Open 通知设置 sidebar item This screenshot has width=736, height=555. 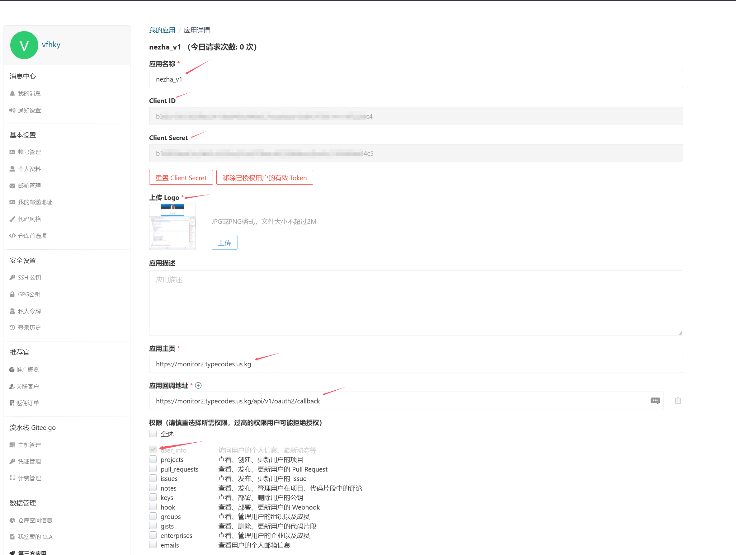(x=29, y=111)
